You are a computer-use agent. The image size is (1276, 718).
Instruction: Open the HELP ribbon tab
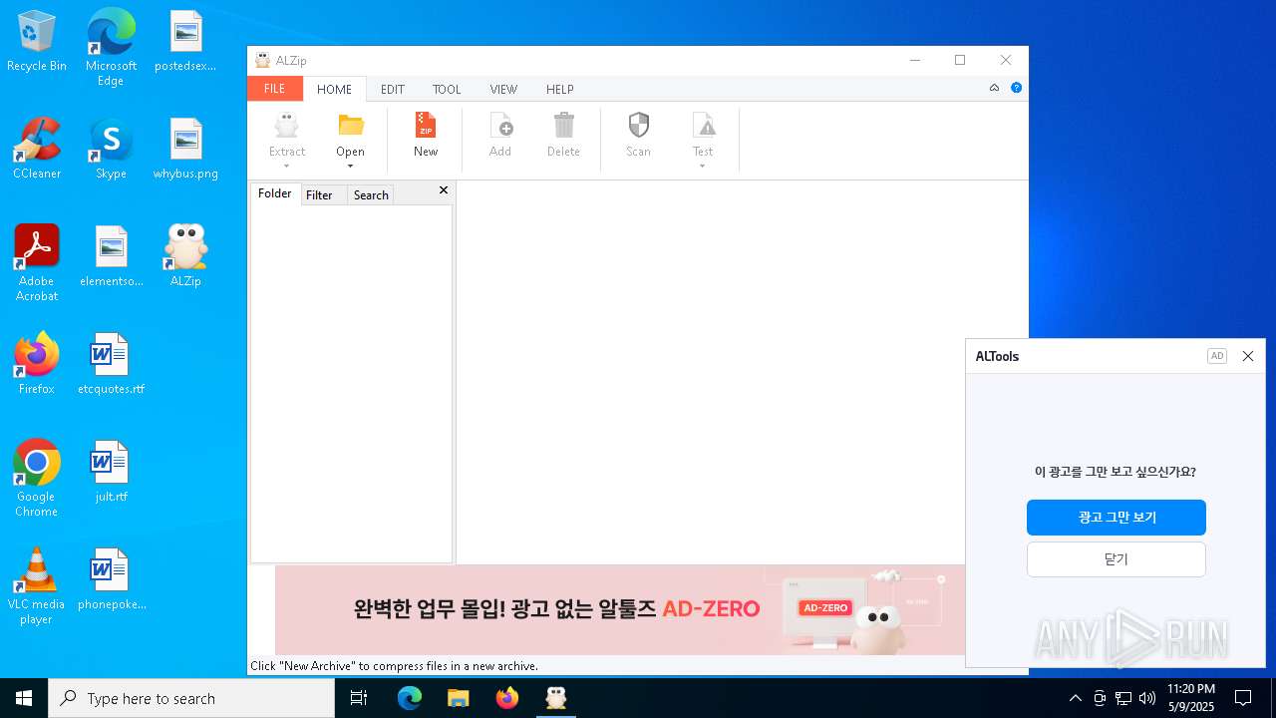(x=560, y=89)
